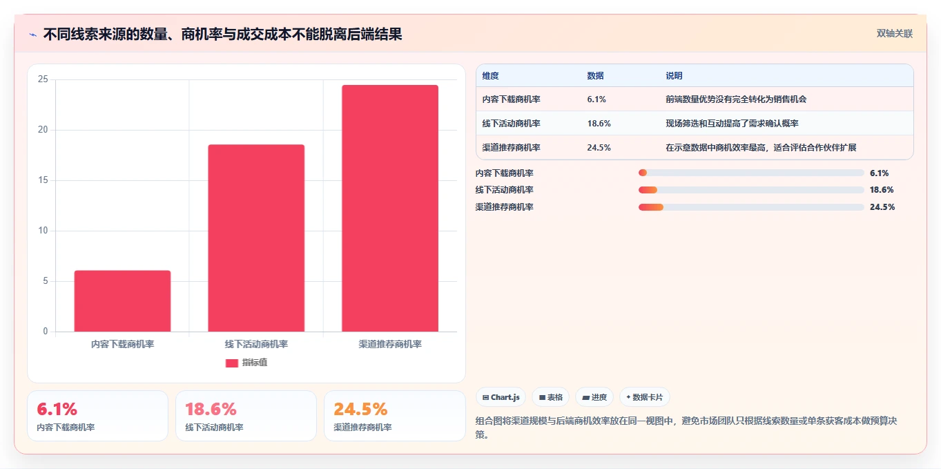
Task: Click the note 前端数量优势没有完全转化为销售机会
Action: point(736,99)
